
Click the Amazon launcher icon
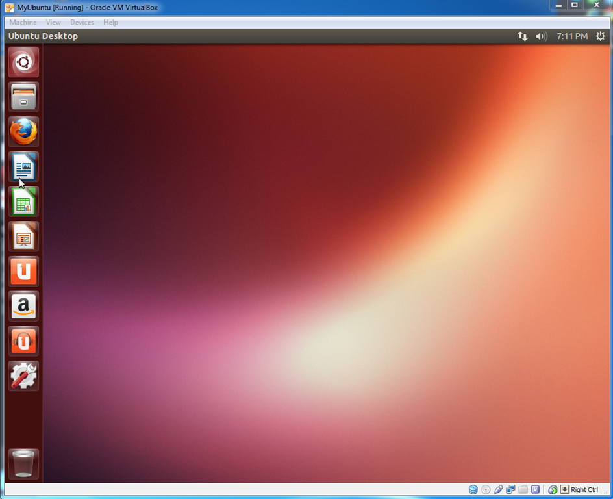click(x=23, y=306)
